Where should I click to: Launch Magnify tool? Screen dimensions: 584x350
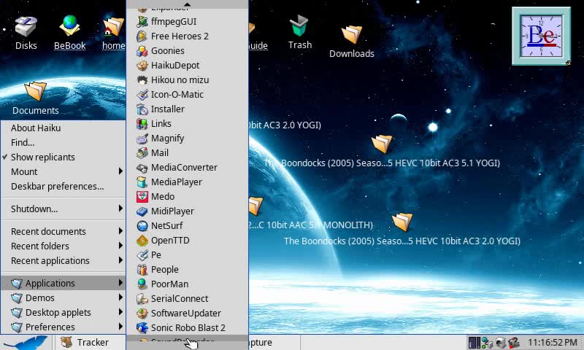(188, 139)
